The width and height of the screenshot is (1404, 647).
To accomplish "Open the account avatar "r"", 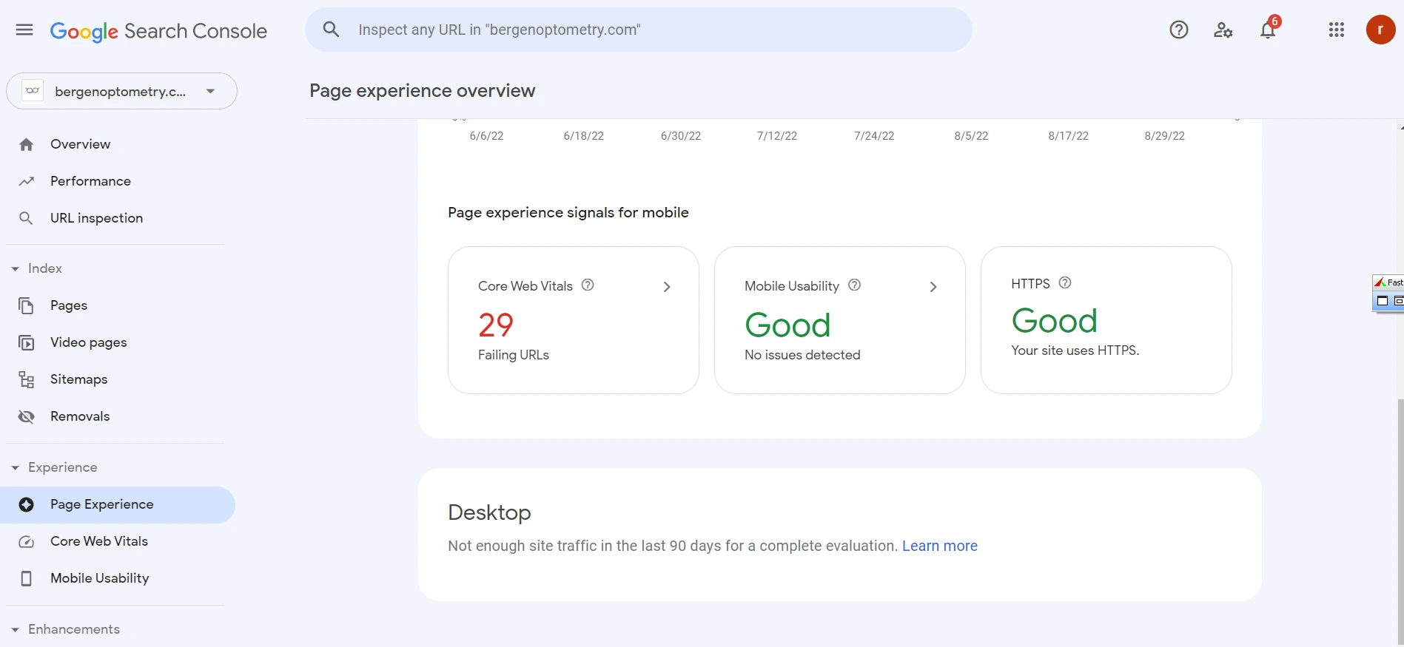I will [x=1380, y=30].
